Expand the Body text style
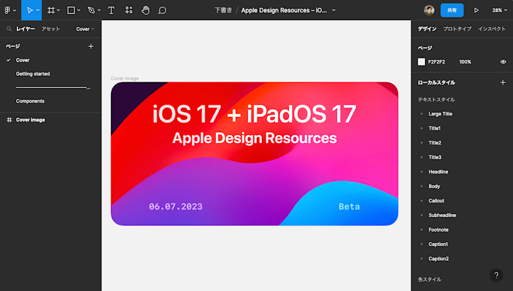Image resolution: width=513 pixels, height=291 pixels. pos(422,186)
